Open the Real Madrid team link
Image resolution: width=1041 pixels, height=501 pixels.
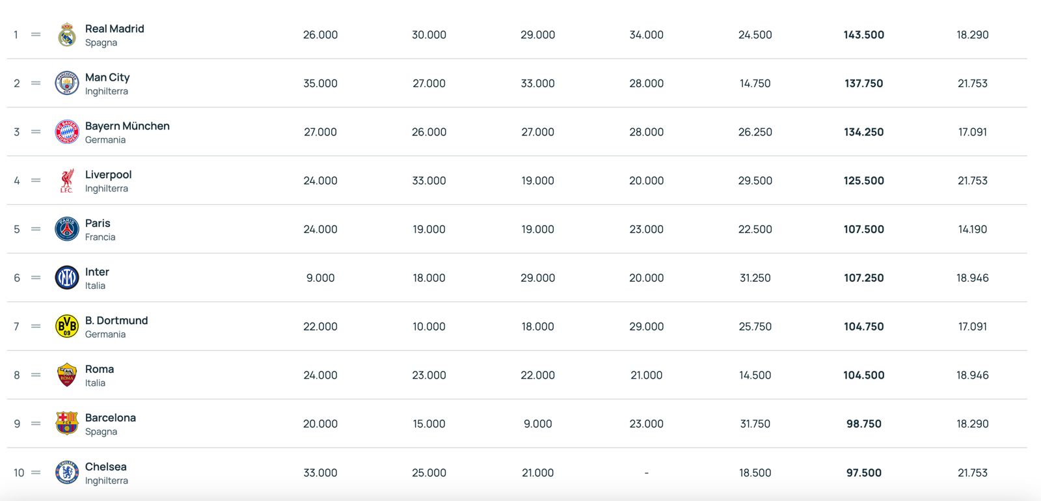[115, 29]
